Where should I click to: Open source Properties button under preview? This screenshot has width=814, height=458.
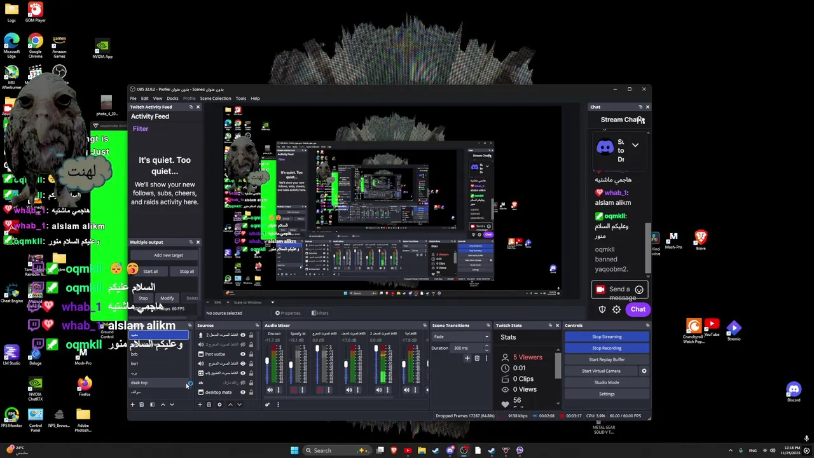point(287,313)
